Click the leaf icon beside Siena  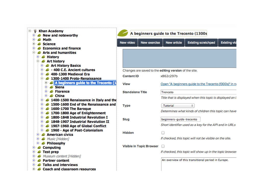pos(51,87)
